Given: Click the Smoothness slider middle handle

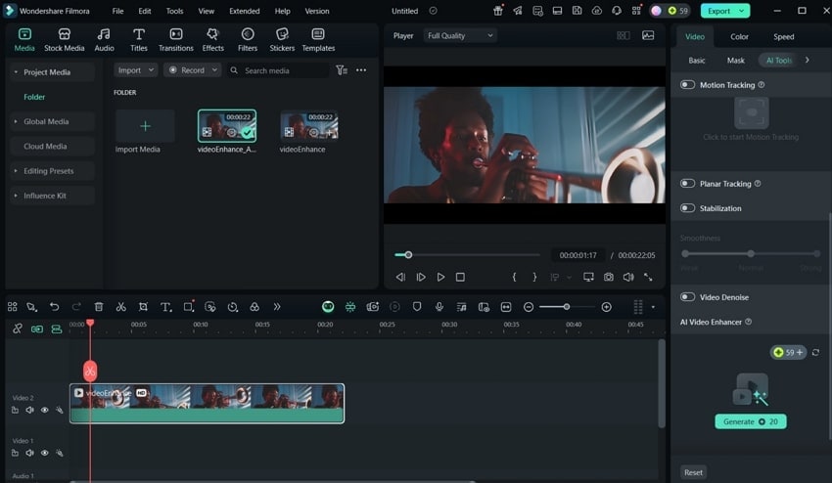Looking at the screenshot, I should click(751, 253).
